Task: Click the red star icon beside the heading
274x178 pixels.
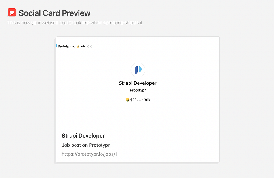Action: pos(12,13)
